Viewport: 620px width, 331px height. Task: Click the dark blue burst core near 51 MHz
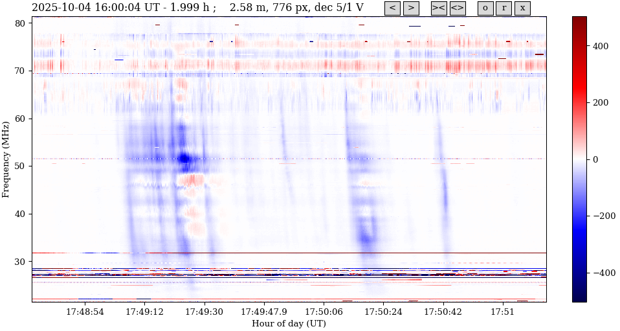point(184,159)
